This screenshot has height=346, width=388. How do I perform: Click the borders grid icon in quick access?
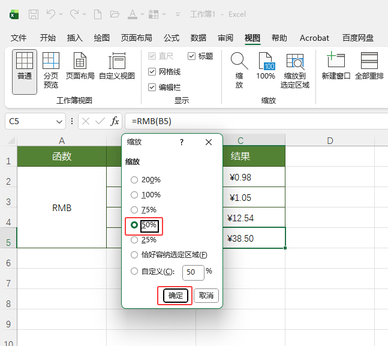tap(154, 14)
